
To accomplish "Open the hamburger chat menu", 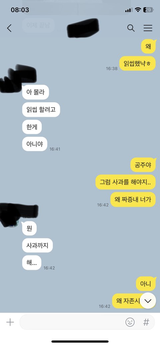I will click(x=148, y=28).
